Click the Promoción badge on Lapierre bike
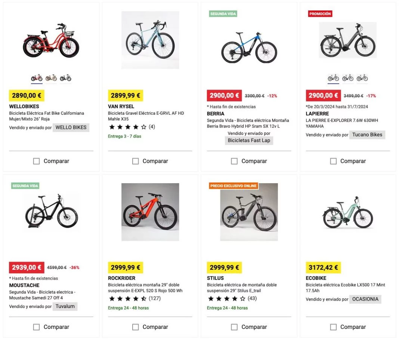The height and width of the screenshot is (339, 399). (x=320, y=14)
